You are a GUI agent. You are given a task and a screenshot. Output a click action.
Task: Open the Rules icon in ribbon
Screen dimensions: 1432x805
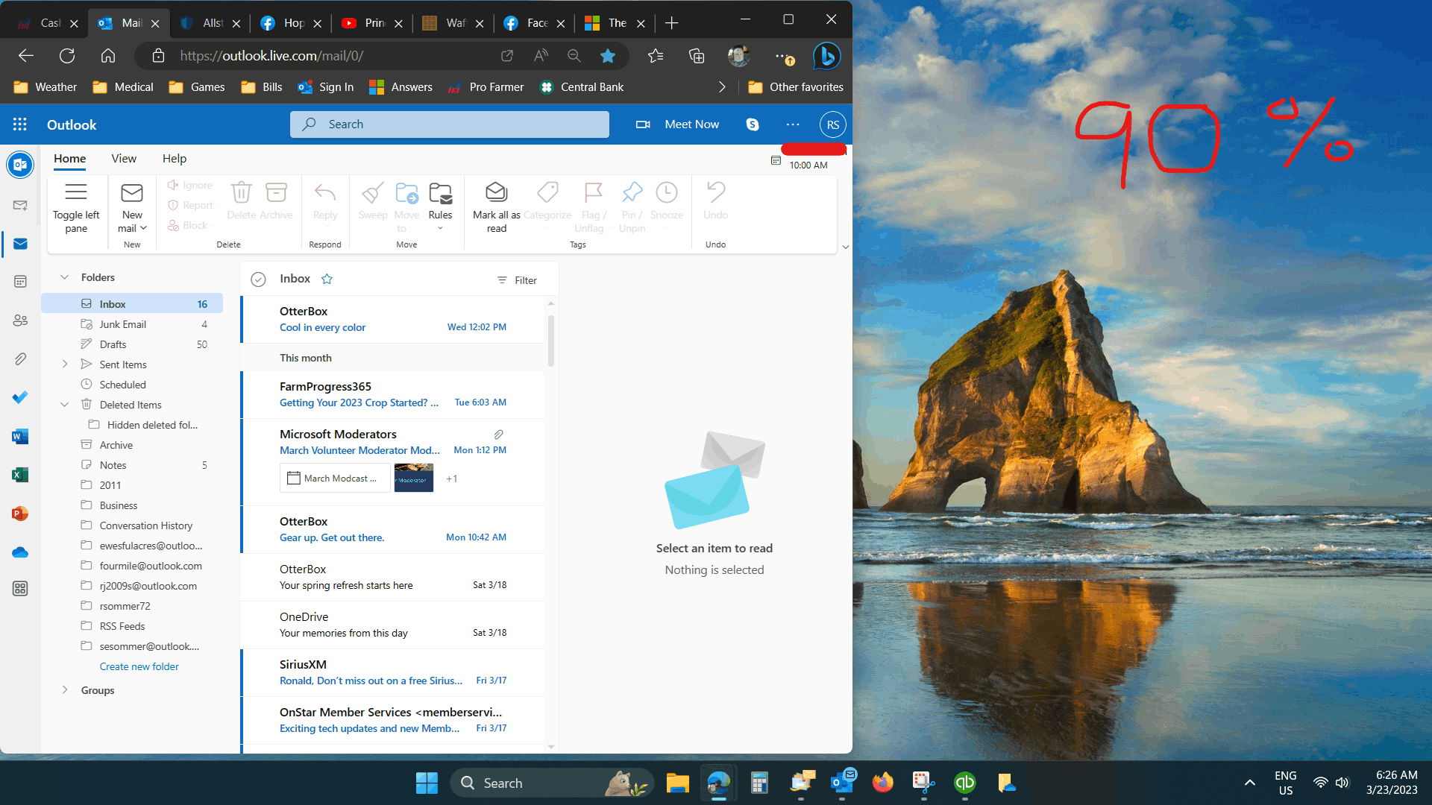tap(440, 193)
